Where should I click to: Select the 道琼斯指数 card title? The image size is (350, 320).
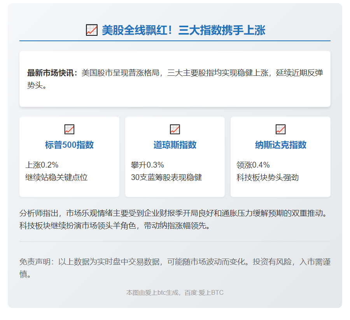point(175,145)
